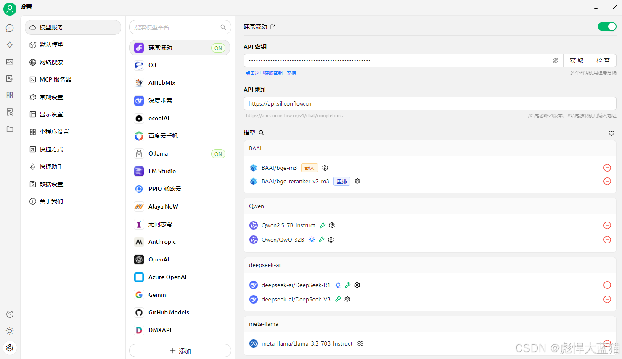This screenshot has width=622, height=359.
Task: Open settings gear for Qwen2.5-7B-Instruct
Action: coord(332,225)
